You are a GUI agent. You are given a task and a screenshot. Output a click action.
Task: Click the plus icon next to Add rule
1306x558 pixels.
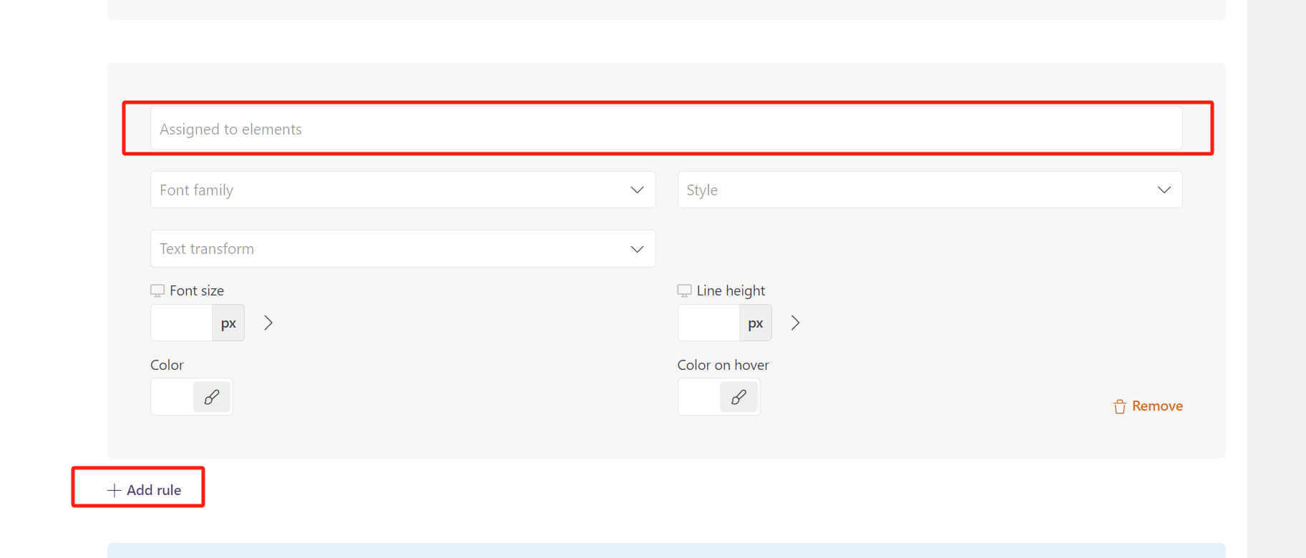(x=114, y=490)
